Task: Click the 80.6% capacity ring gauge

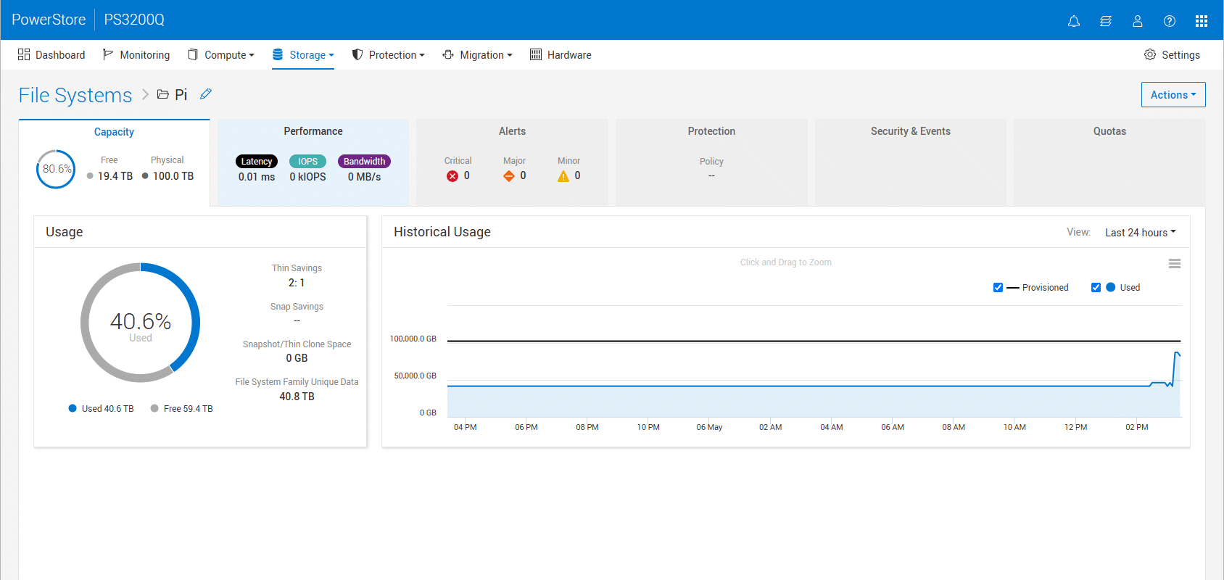Action: click(56, 169)
